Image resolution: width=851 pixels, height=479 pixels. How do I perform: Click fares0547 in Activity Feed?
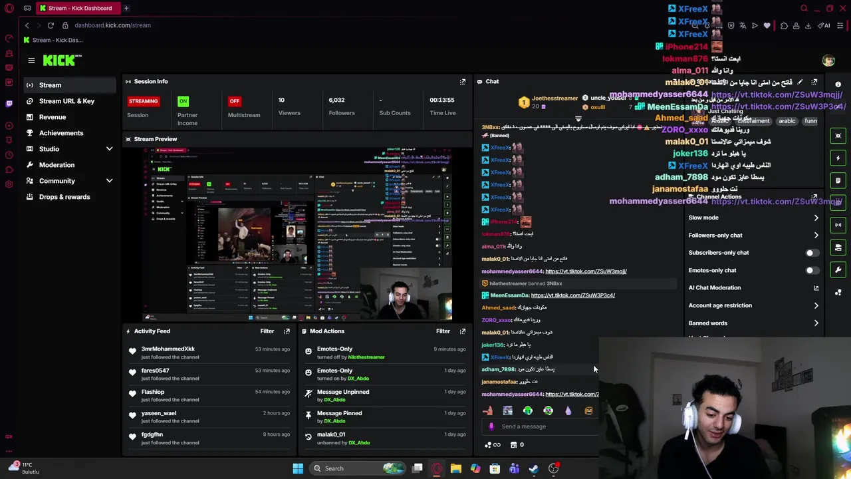pyautogui.click(x=155, y=371)
